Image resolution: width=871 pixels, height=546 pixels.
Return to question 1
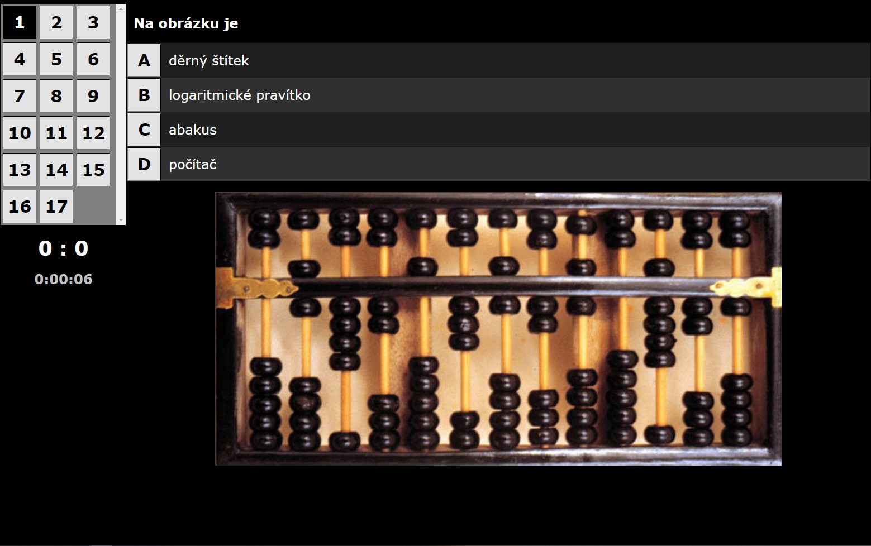click(x=20, y=22)
